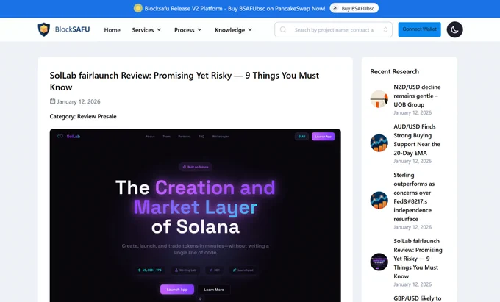This screenshot has height=302, width=500.
Task: Click the Blocksafu Release V2 Platform banner text
Action: (235, 9)
